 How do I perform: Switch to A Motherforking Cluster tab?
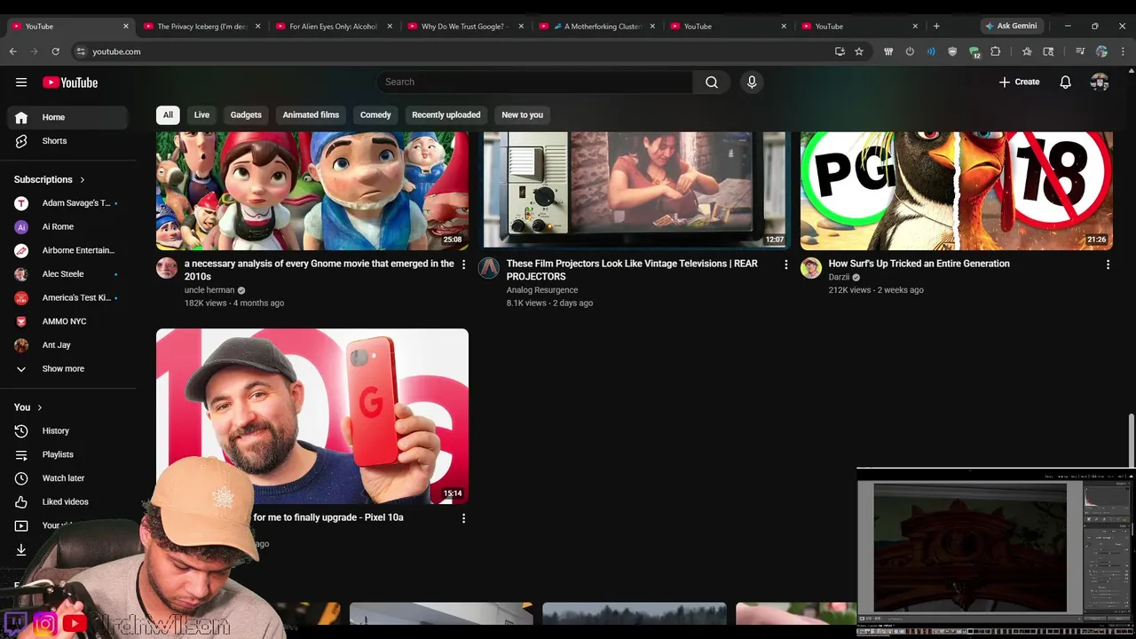click(598, 27)
